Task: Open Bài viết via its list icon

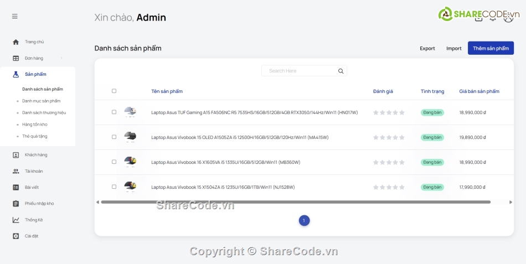Action: 16,188
